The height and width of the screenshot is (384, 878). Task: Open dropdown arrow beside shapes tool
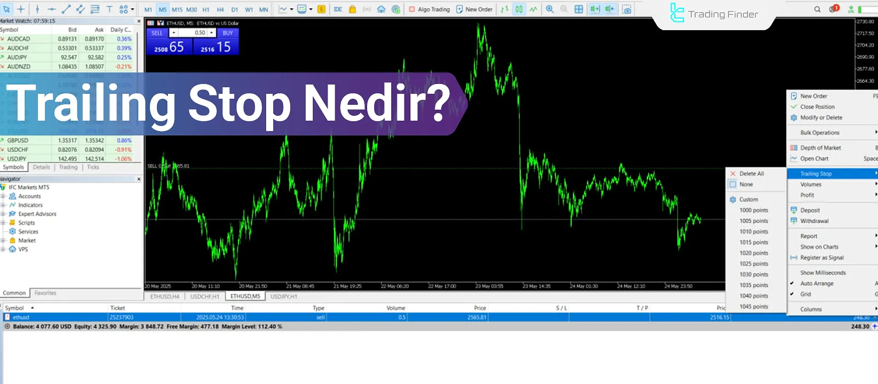(x=132, y=9)
